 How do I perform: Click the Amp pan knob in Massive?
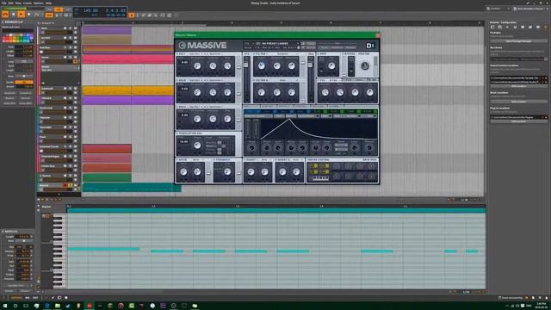point(331,66)
